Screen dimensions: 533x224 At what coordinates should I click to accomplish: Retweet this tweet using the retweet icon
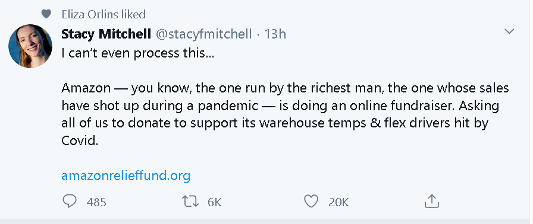pyautogui.click(x=190, y=201)
